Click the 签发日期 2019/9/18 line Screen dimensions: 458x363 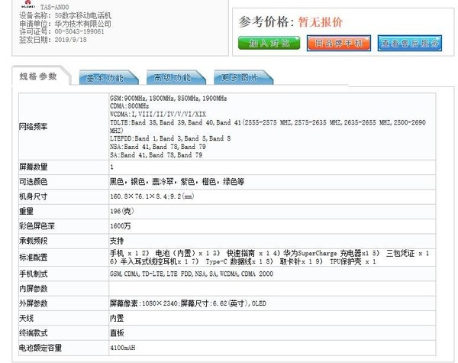coord(53,40)
